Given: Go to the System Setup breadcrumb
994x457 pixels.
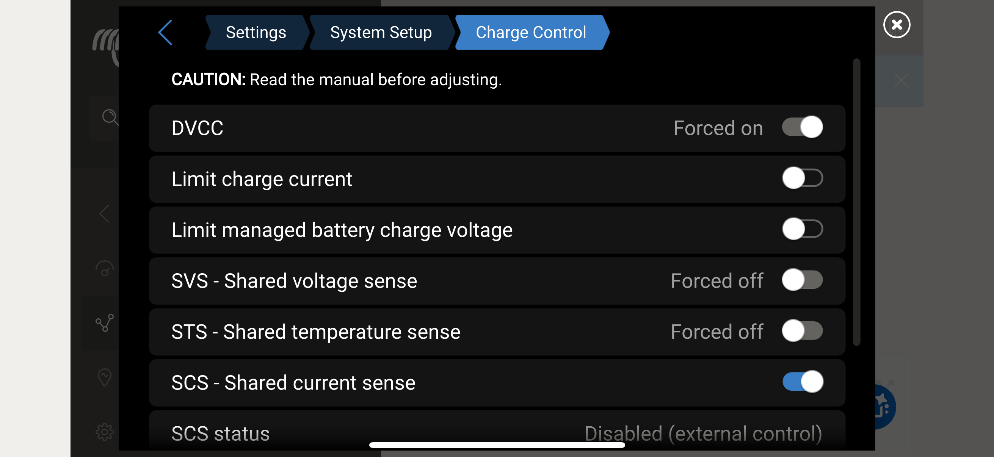Looking at the screenshot, I should (x=381, y=32).
